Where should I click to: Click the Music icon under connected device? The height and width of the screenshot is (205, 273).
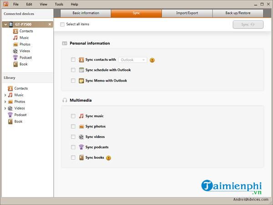point(15,38)
